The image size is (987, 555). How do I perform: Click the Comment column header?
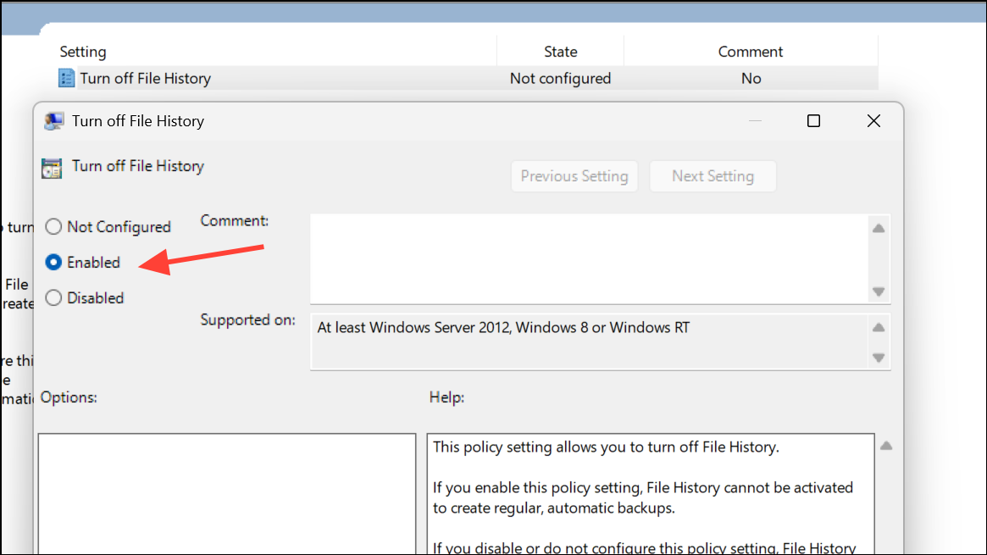tap(751, 51)
